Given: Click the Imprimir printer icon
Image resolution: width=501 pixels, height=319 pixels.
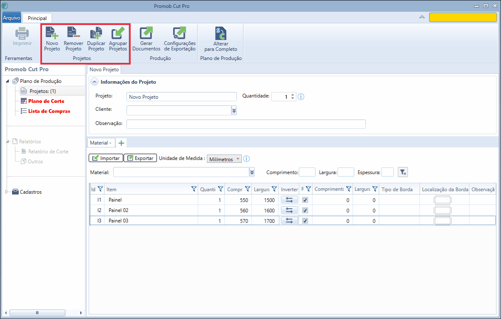Looking at the screenshot, I should click(x=22, y=33).
